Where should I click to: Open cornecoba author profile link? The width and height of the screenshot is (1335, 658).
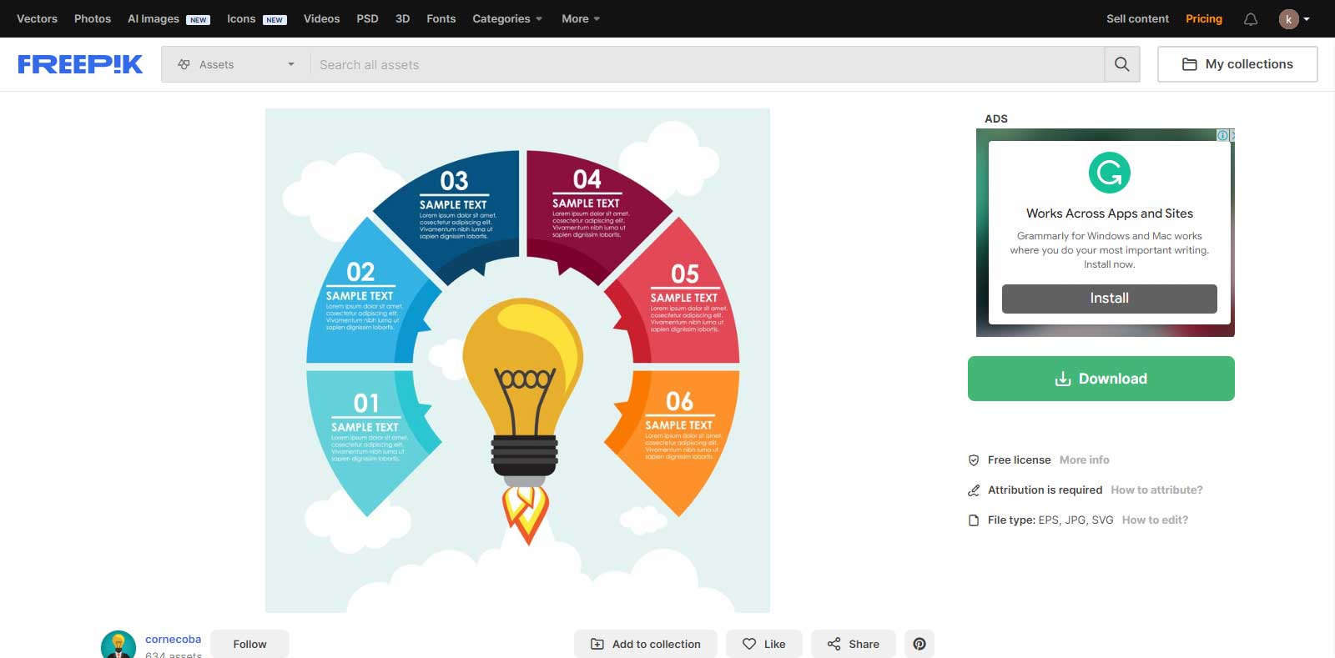(173, 639)
